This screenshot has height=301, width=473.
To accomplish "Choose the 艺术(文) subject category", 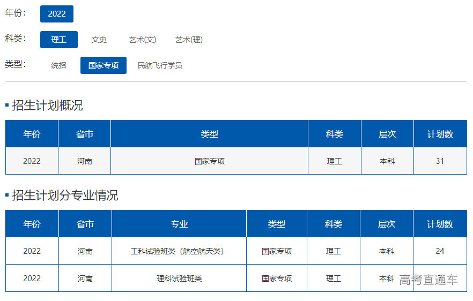I will 143,40.
